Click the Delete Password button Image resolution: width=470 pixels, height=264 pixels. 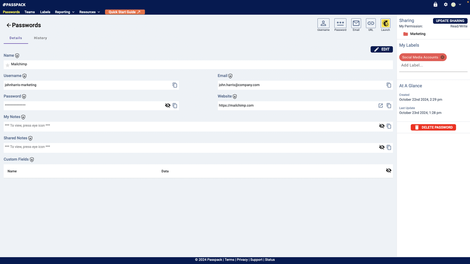pyautogui.click(x=433, y=127)
